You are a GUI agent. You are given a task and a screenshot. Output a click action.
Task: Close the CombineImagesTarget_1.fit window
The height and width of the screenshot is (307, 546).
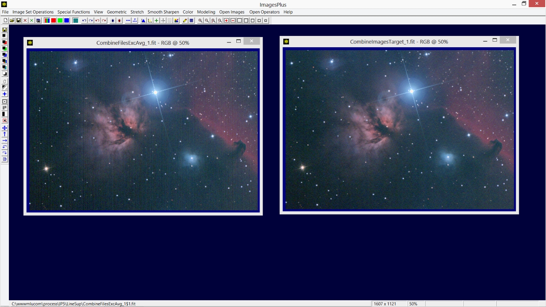(x=508, y=40)
